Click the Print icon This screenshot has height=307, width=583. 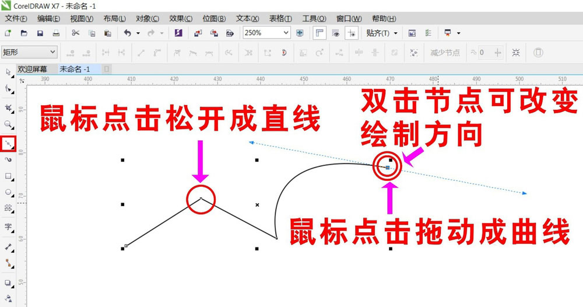(56, 33)
